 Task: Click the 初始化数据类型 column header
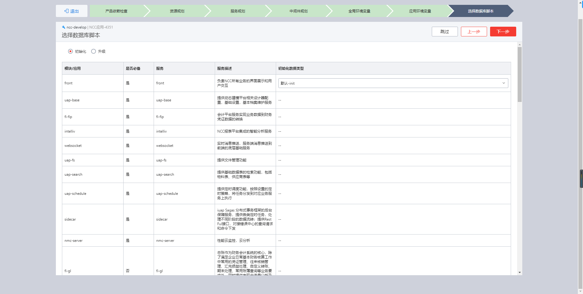click(x=393, y=68)
